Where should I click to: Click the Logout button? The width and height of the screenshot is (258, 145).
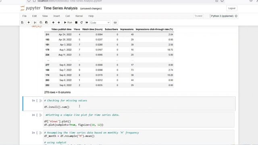(232, 8)
